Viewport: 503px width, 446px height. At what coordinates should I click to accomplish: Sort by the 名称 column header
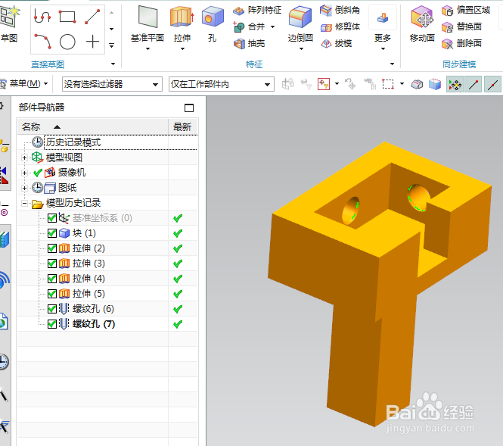[x=93, y=127]
